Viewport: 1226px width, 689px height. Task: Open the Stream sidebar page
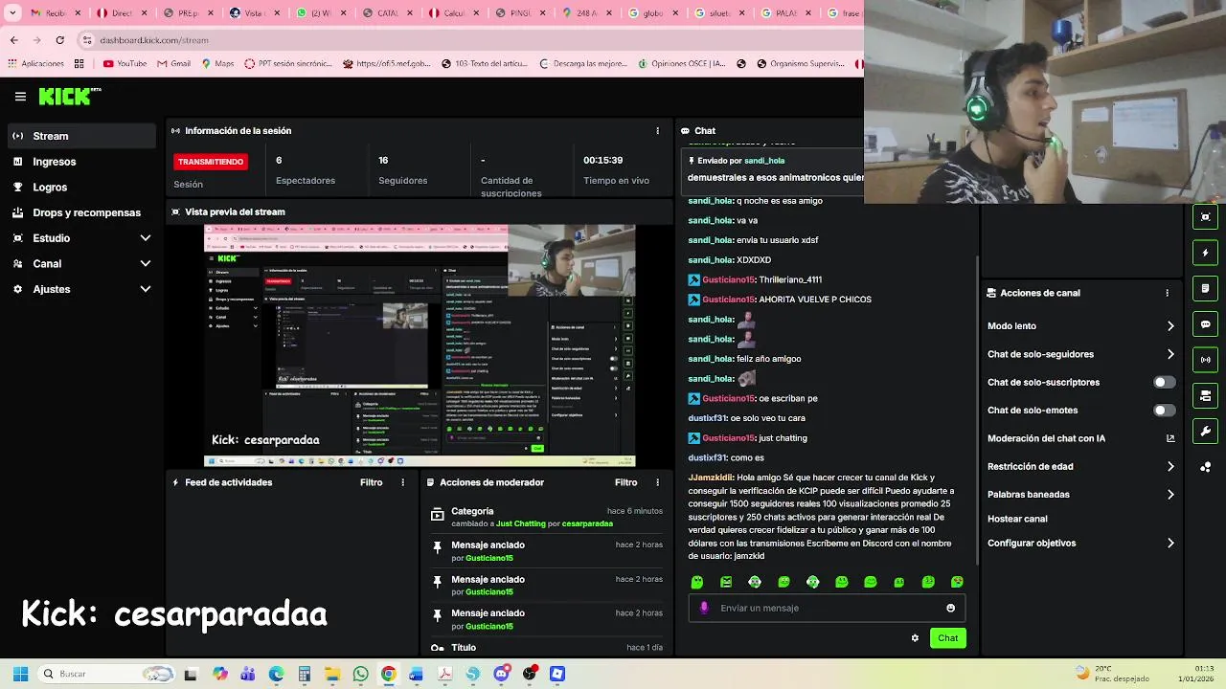81,136
